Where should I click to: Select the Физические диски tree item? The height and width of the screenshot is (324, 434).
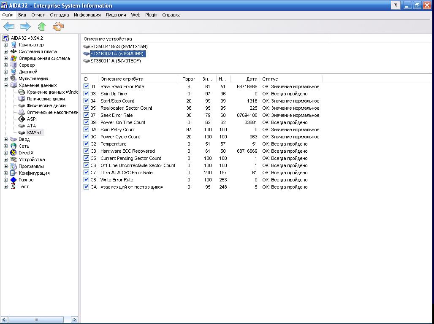46,105
